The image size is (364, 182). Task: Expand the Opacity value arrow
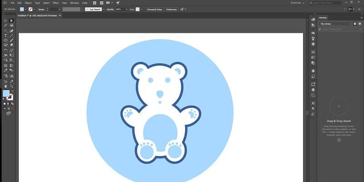(126, 9)
